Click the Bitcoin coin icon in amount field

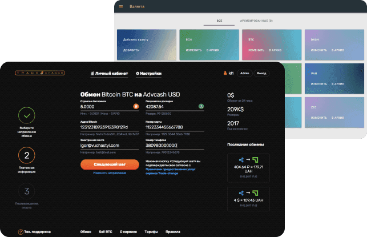(136, 106)
